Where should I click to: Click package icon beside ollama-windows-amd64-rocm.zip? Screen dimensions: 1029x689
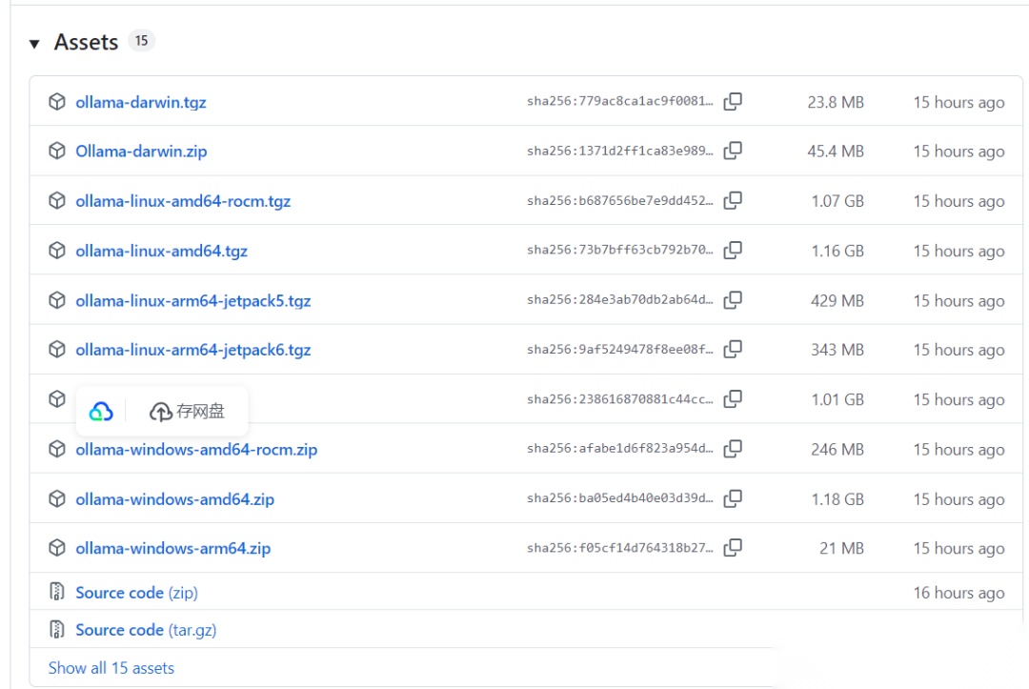point(57,450)
